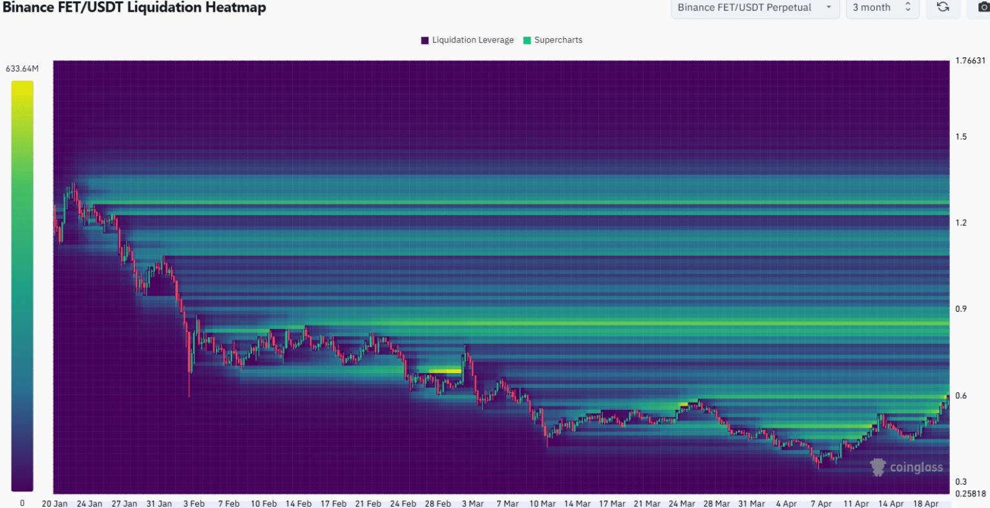Click the 7 Apr date label

click(821, 503)
